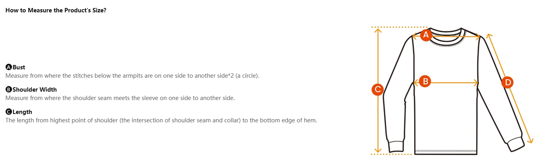Image resolution: width=540 pixels, height=163 pixels.
Task: Click the top arrowhead of the vertical length arrow
Action: coord(378,30)
